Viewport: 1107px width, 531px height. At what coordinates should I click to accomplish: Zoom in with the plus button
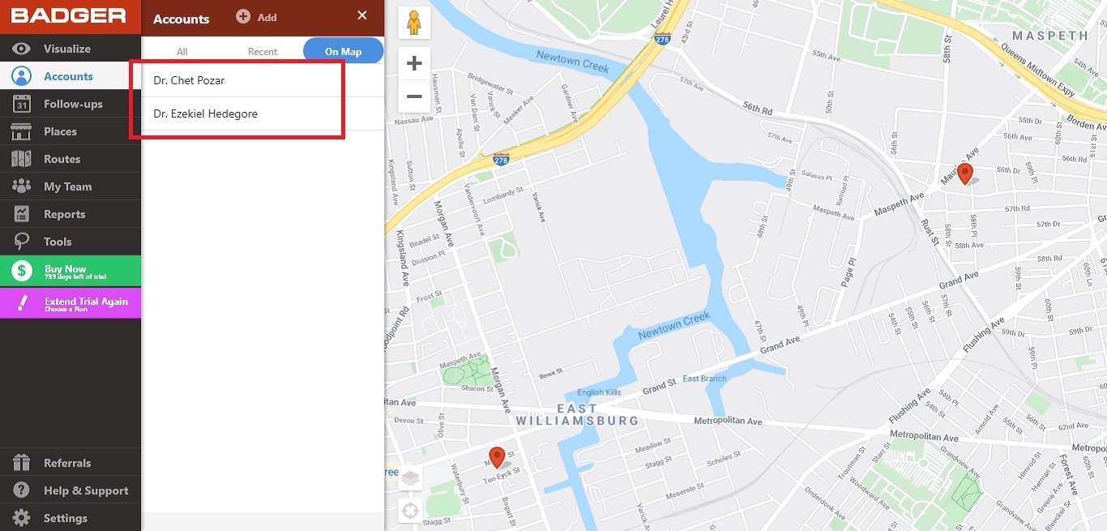pyautogui.click(x=414, y=63)
